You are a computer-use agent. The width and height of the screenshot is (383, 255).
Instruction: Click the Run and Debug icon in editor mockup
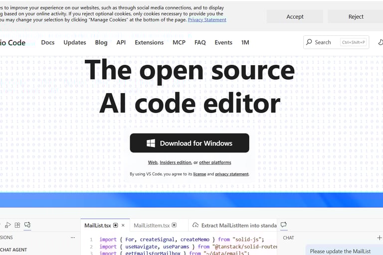coord(8,225)
